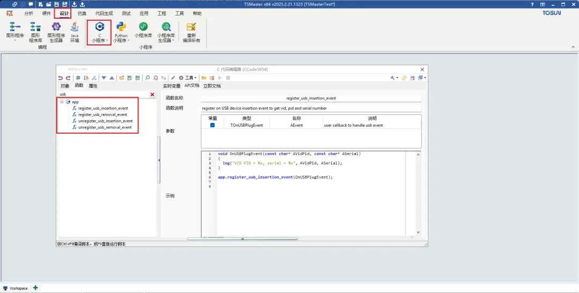579x293 pixels.
Task: Click the Python 小程序 icon
Action: (121, 27)
